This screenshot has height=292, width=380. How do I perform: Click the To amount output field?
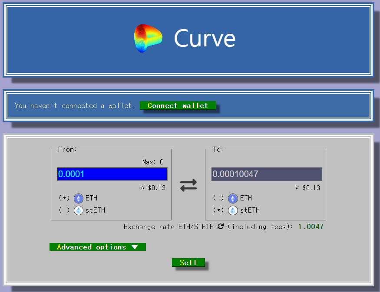coord(267,174)
